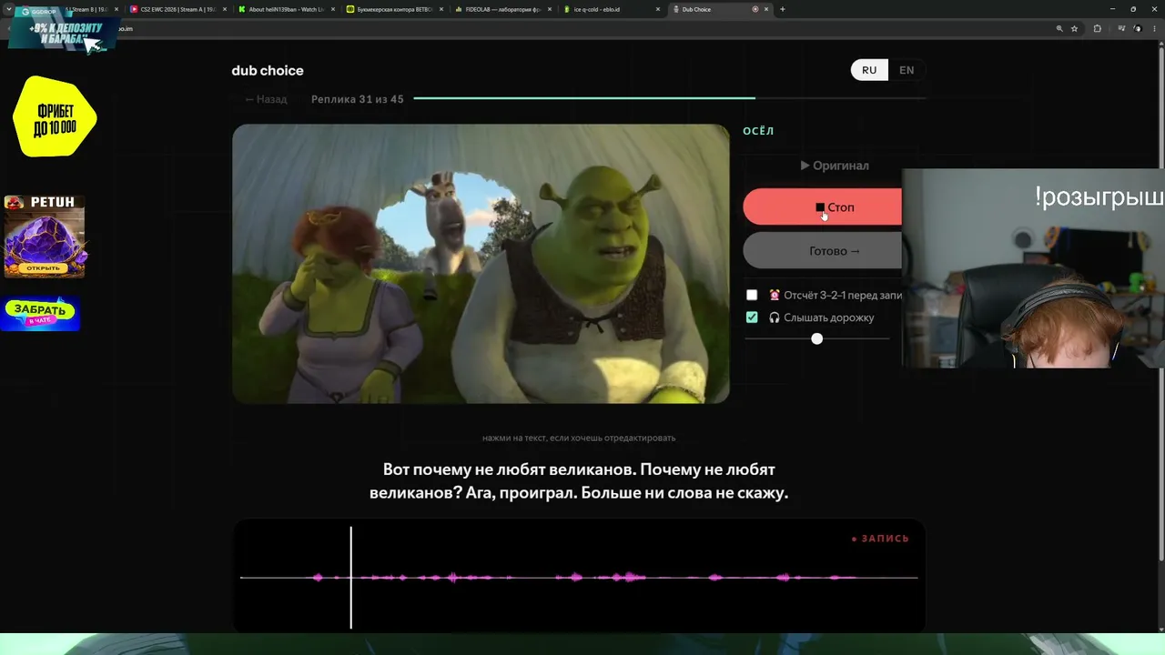Open the media control icon in toolbar
The image size is (1165, 655).
(1120, 28)
